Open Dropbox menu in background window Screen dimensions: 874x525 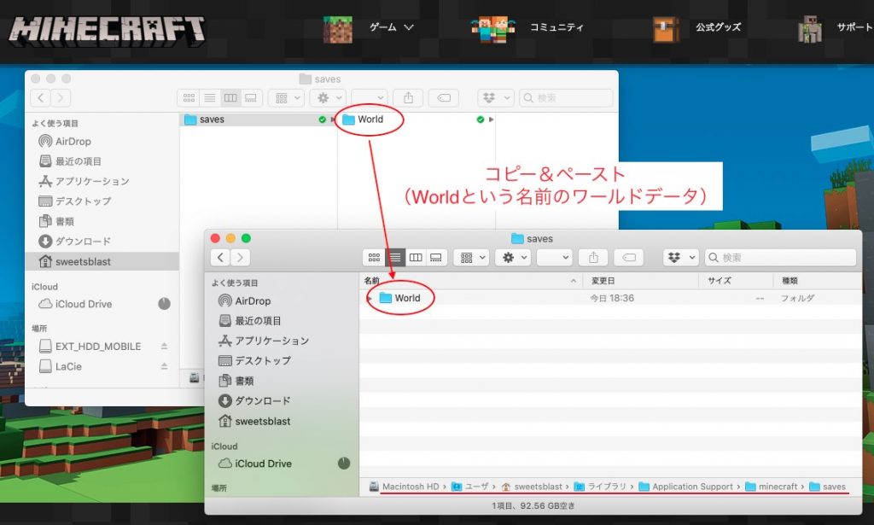[x=496, y=98]
